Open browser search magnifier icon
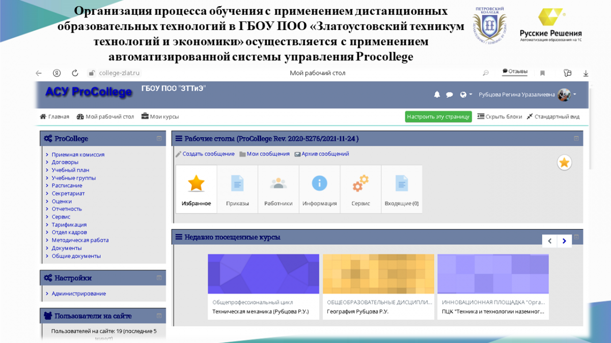This screenshot has width=611, height=343. tap(486, 73)
